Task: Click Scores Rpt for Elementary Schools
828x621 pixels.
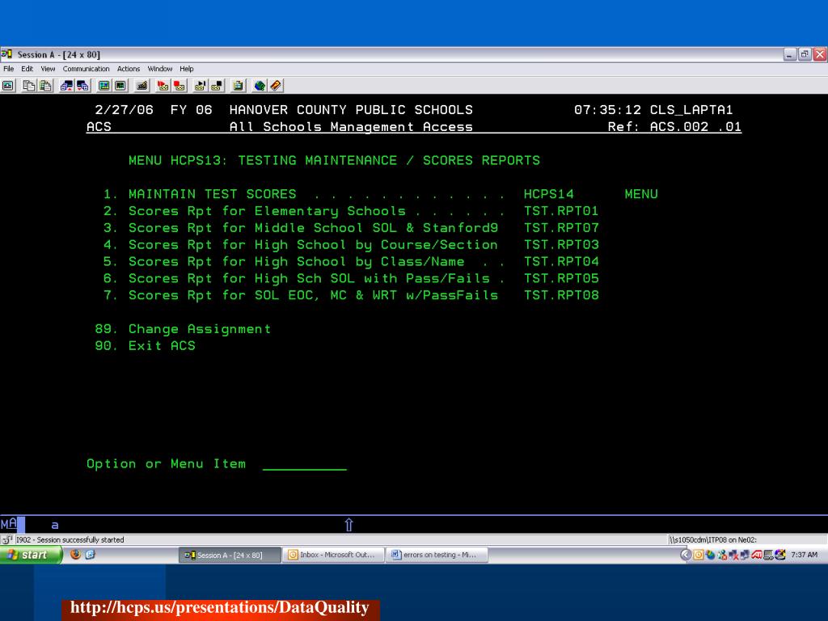Action: pyautogui.click(x=267, y=211)
